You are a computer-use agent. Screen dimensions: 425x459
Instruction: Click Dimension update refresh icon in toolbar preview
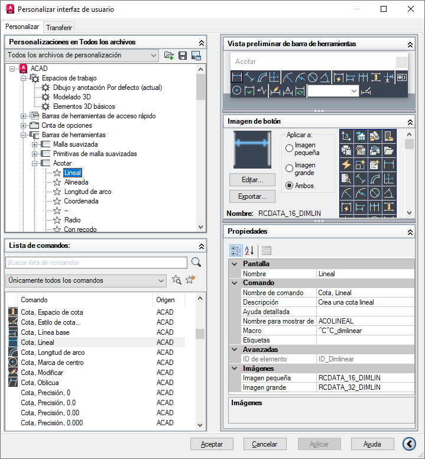[x=300, y=90]
